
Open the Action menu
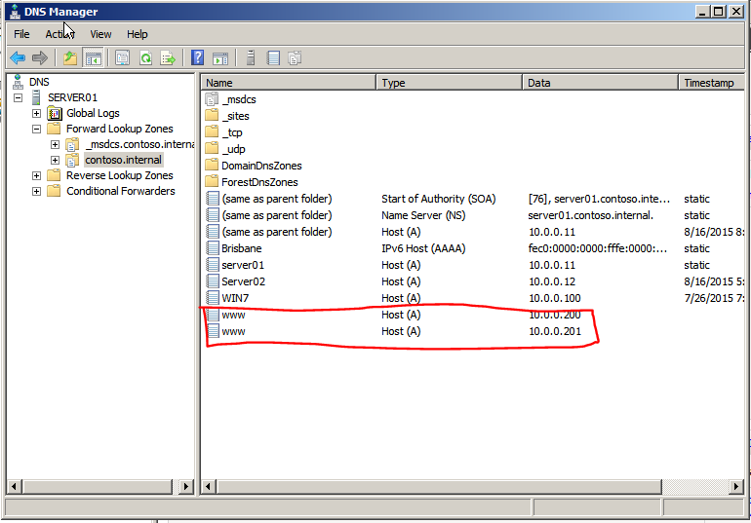[x=59, y=34]
